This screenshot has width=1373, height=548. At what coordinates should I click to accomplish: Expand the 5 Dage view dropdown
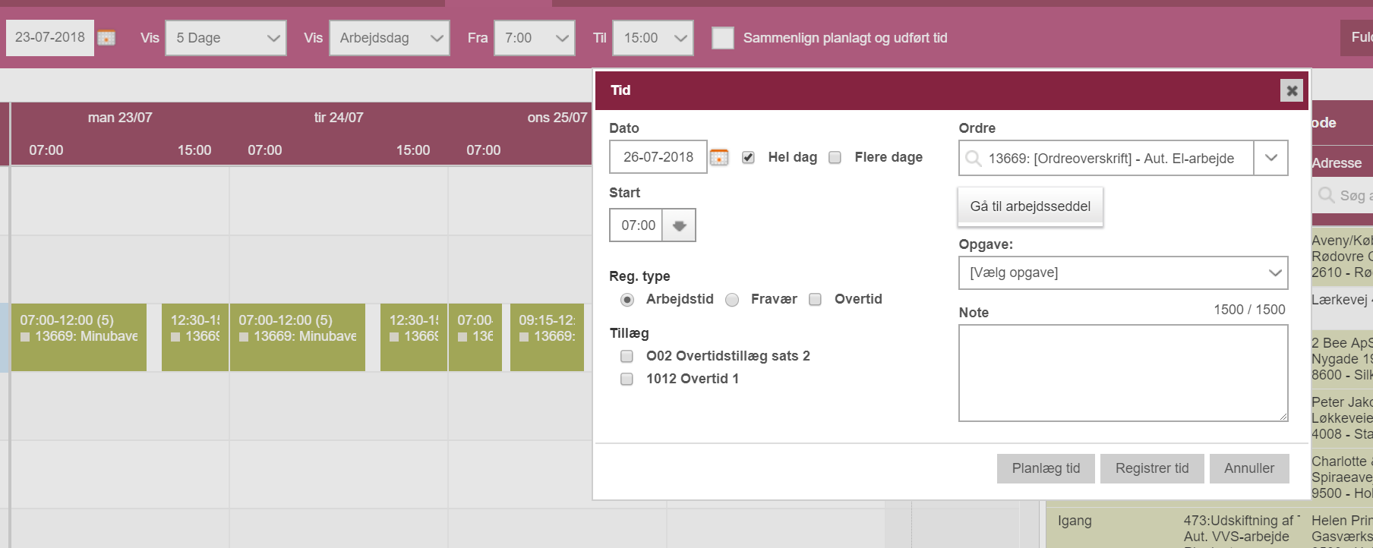tap(226, 38)
